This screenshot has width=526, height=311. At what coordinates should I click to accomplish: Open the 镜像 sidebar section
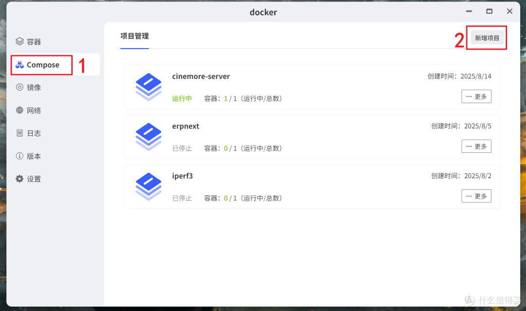[34, 88]
